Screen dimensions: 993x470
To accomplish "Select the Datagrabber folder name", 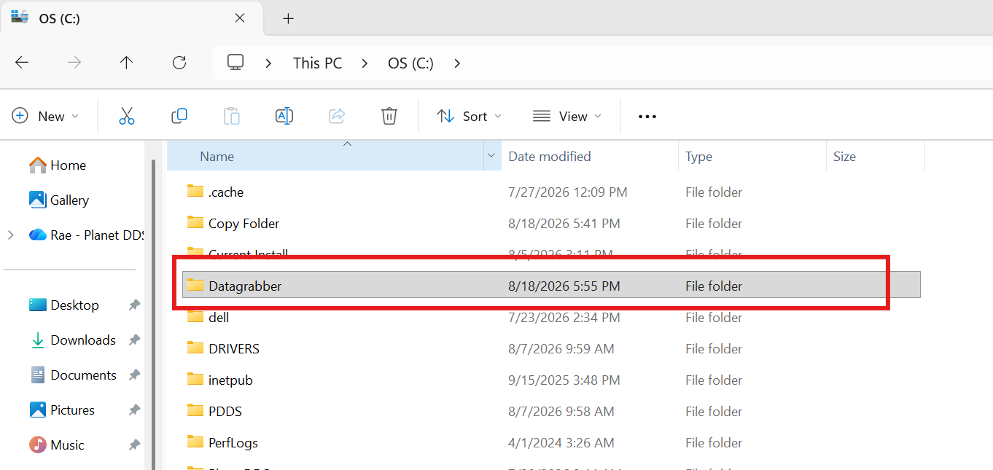I will click(245, 286).
